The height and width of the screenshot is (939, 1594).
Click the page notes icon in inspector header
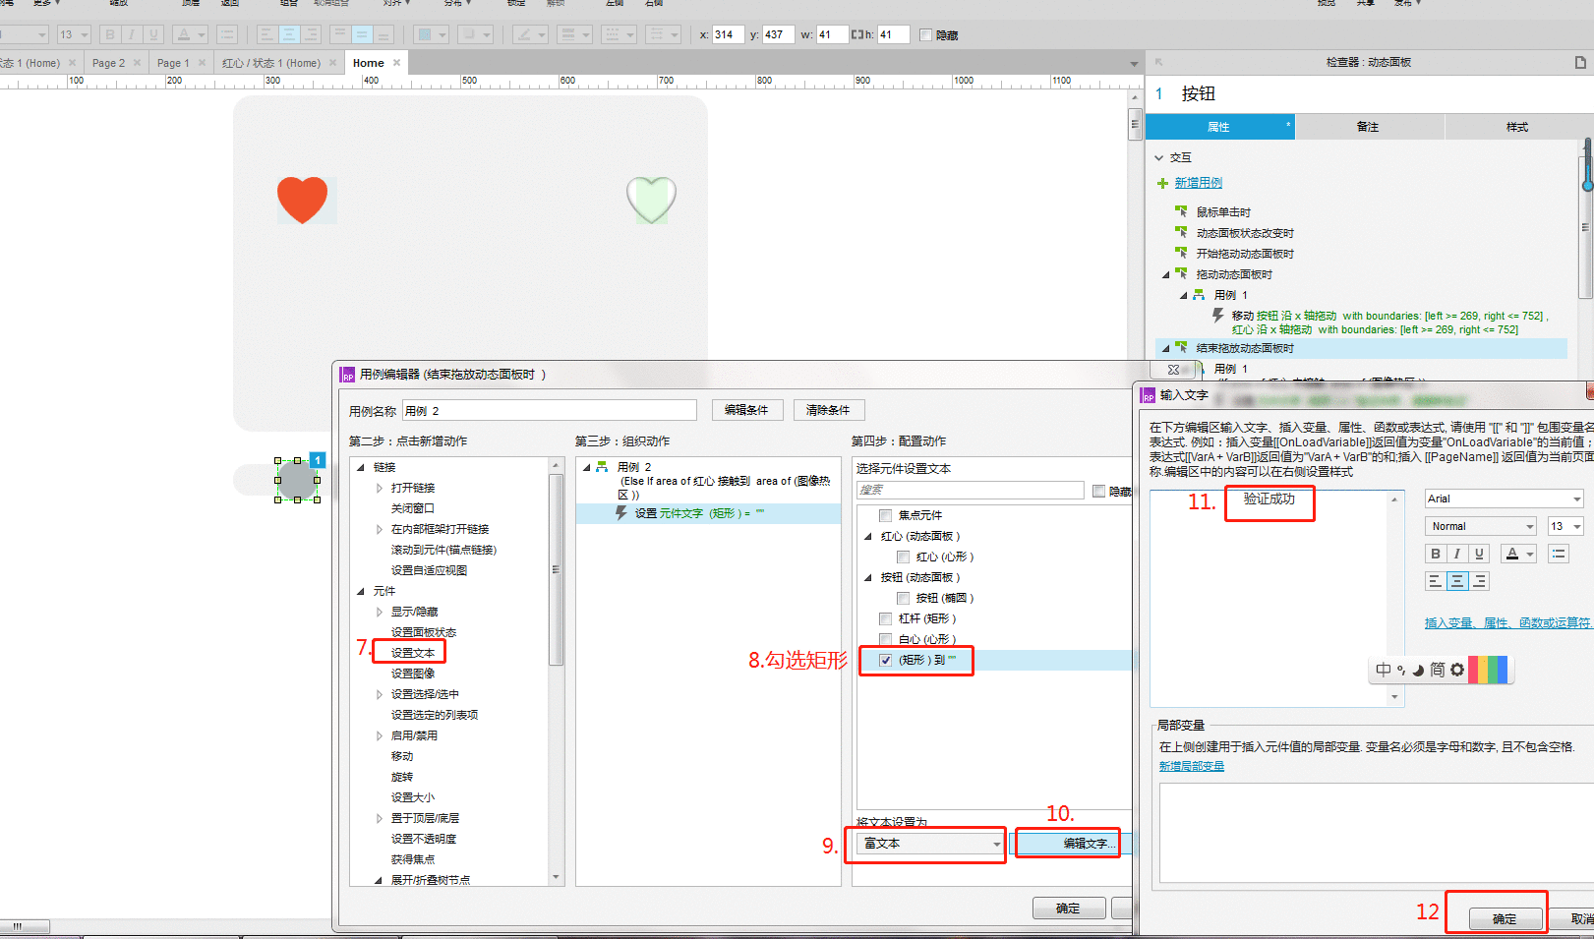coord(1580,62)
